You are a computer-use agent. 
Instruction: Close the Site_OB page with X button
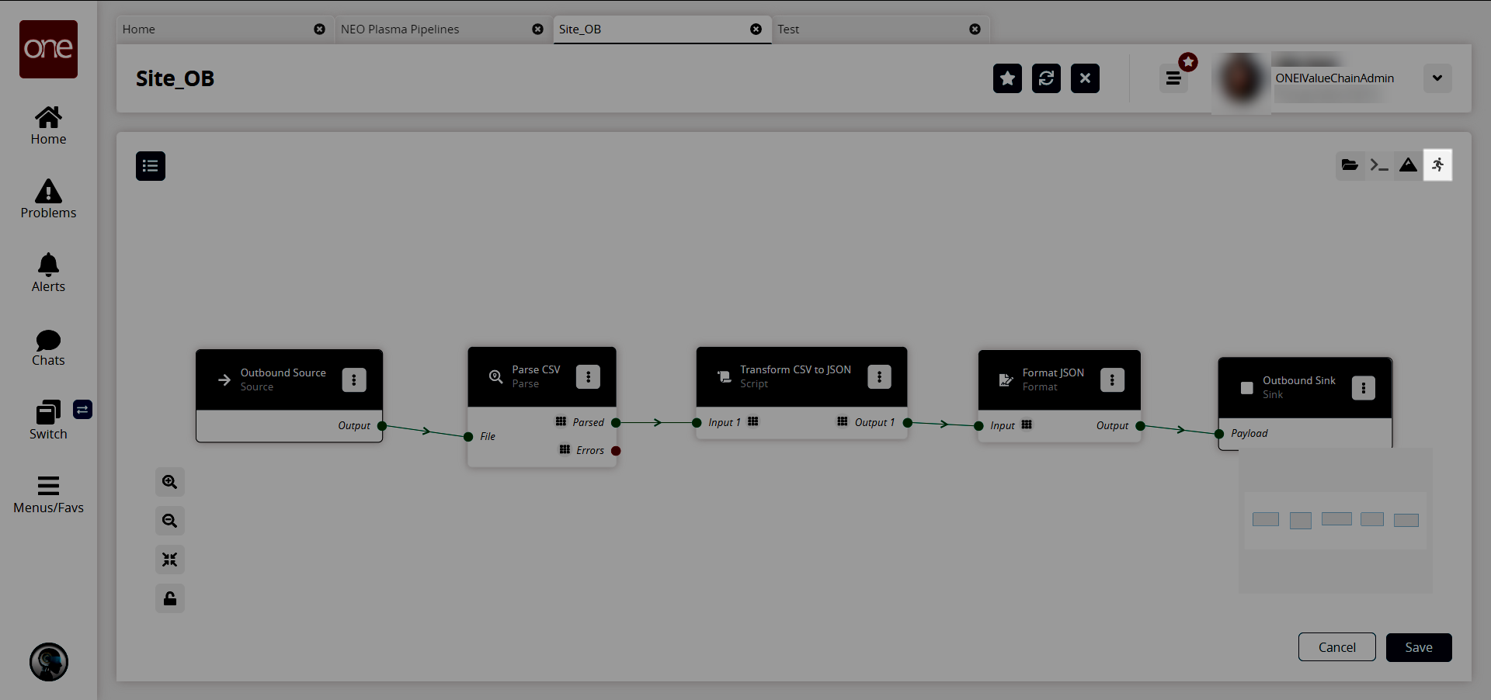coord(1085,78)
